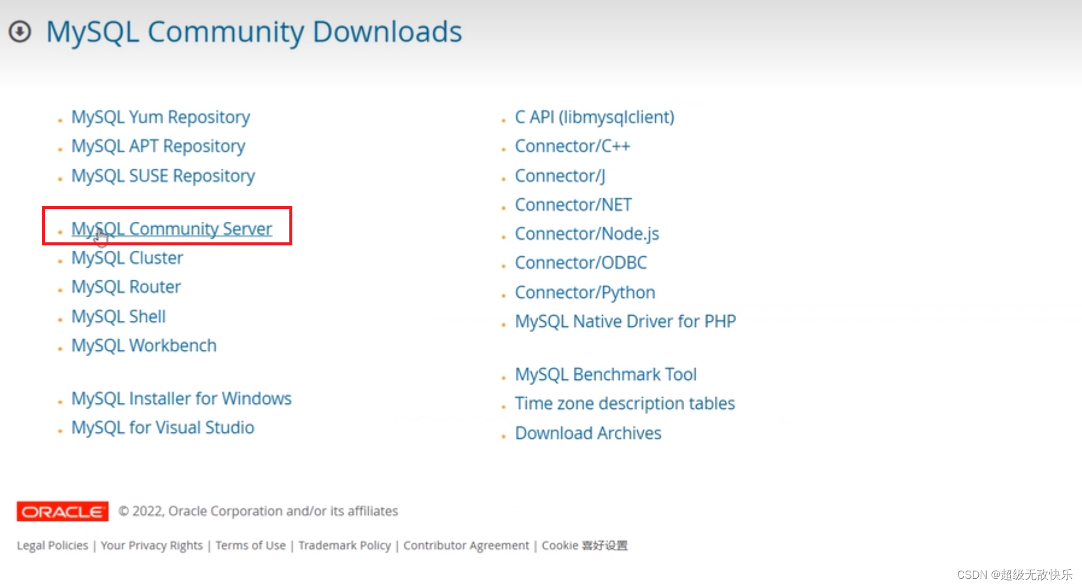Open Time zone description tables link
This screenshot has width=1082, height=586.
coord(624,403)
